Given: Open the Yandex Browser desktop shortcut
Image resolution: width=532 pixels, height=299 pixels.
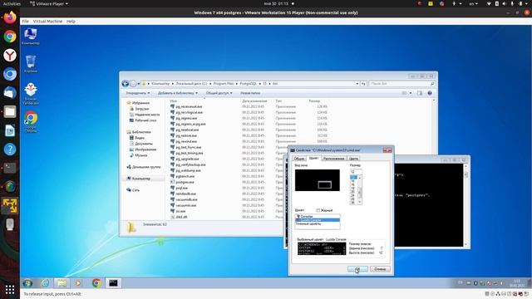Looking at the screenshot, I should 31,94.
